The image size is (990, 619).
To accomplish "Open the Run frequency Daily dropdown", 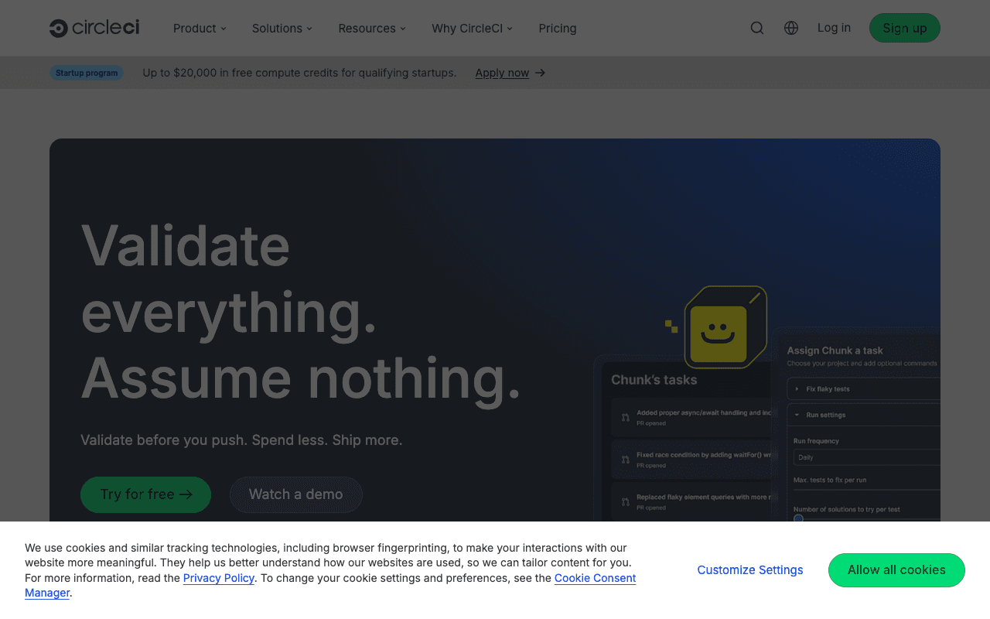I will [x=867, y=457].
